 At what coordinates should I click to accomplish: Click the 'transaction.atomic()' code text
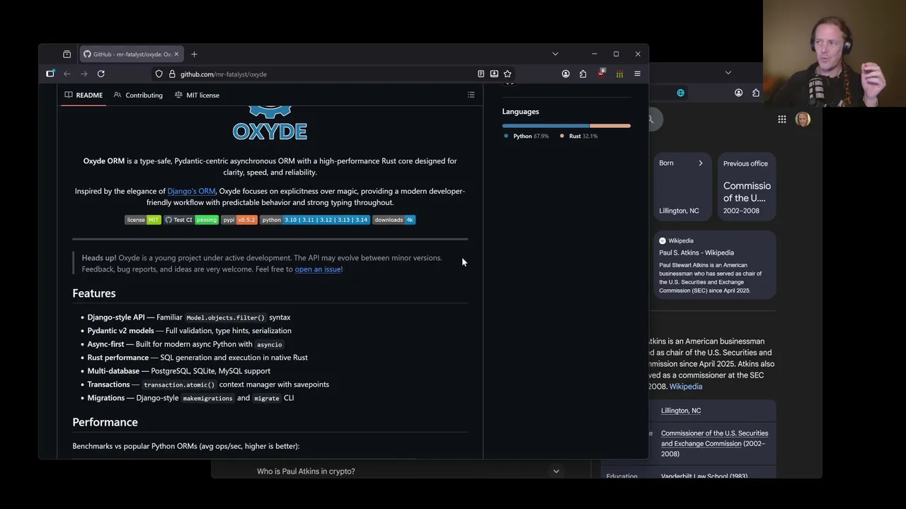click(x=179, y=385)
